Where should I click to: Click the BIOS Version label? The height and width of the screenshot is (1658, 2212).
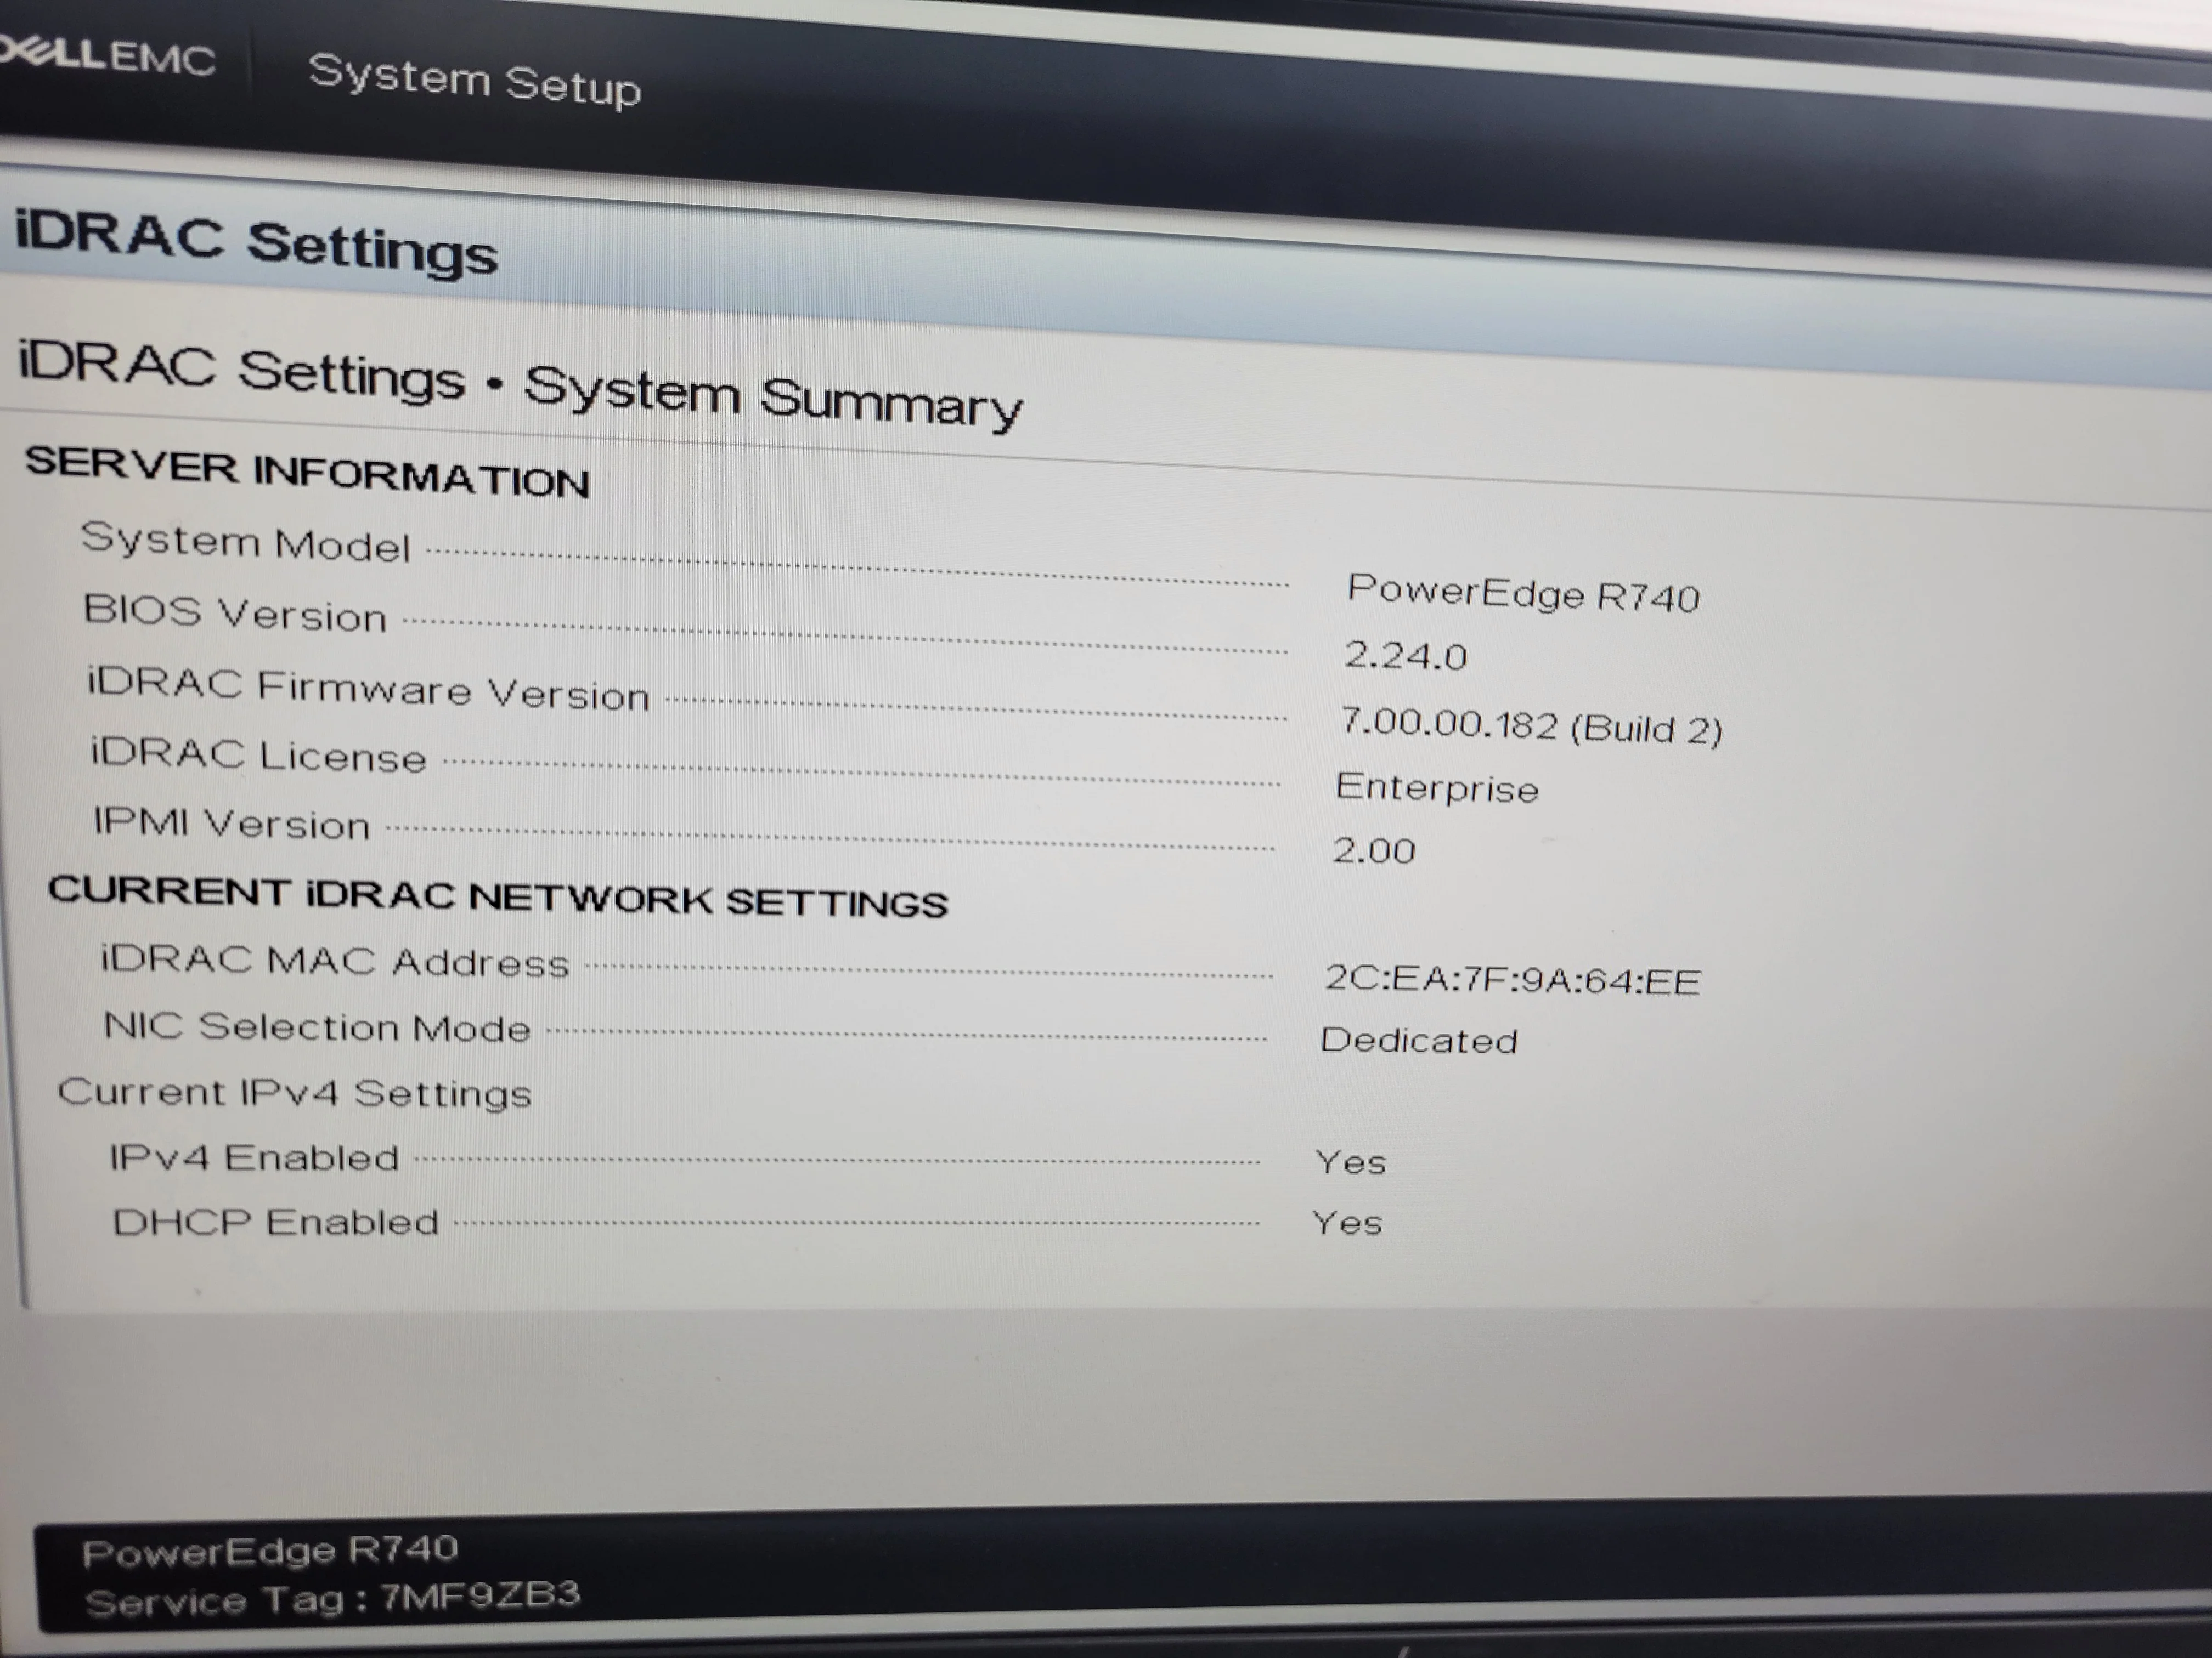[x=235, y=612]
